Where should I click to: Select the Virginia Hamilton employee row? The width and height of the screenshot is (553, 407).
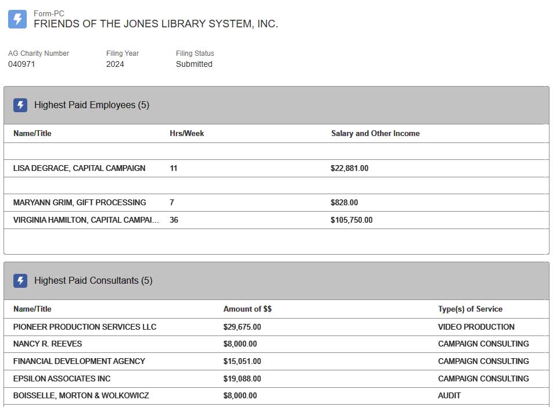click(x=85, y=220)
